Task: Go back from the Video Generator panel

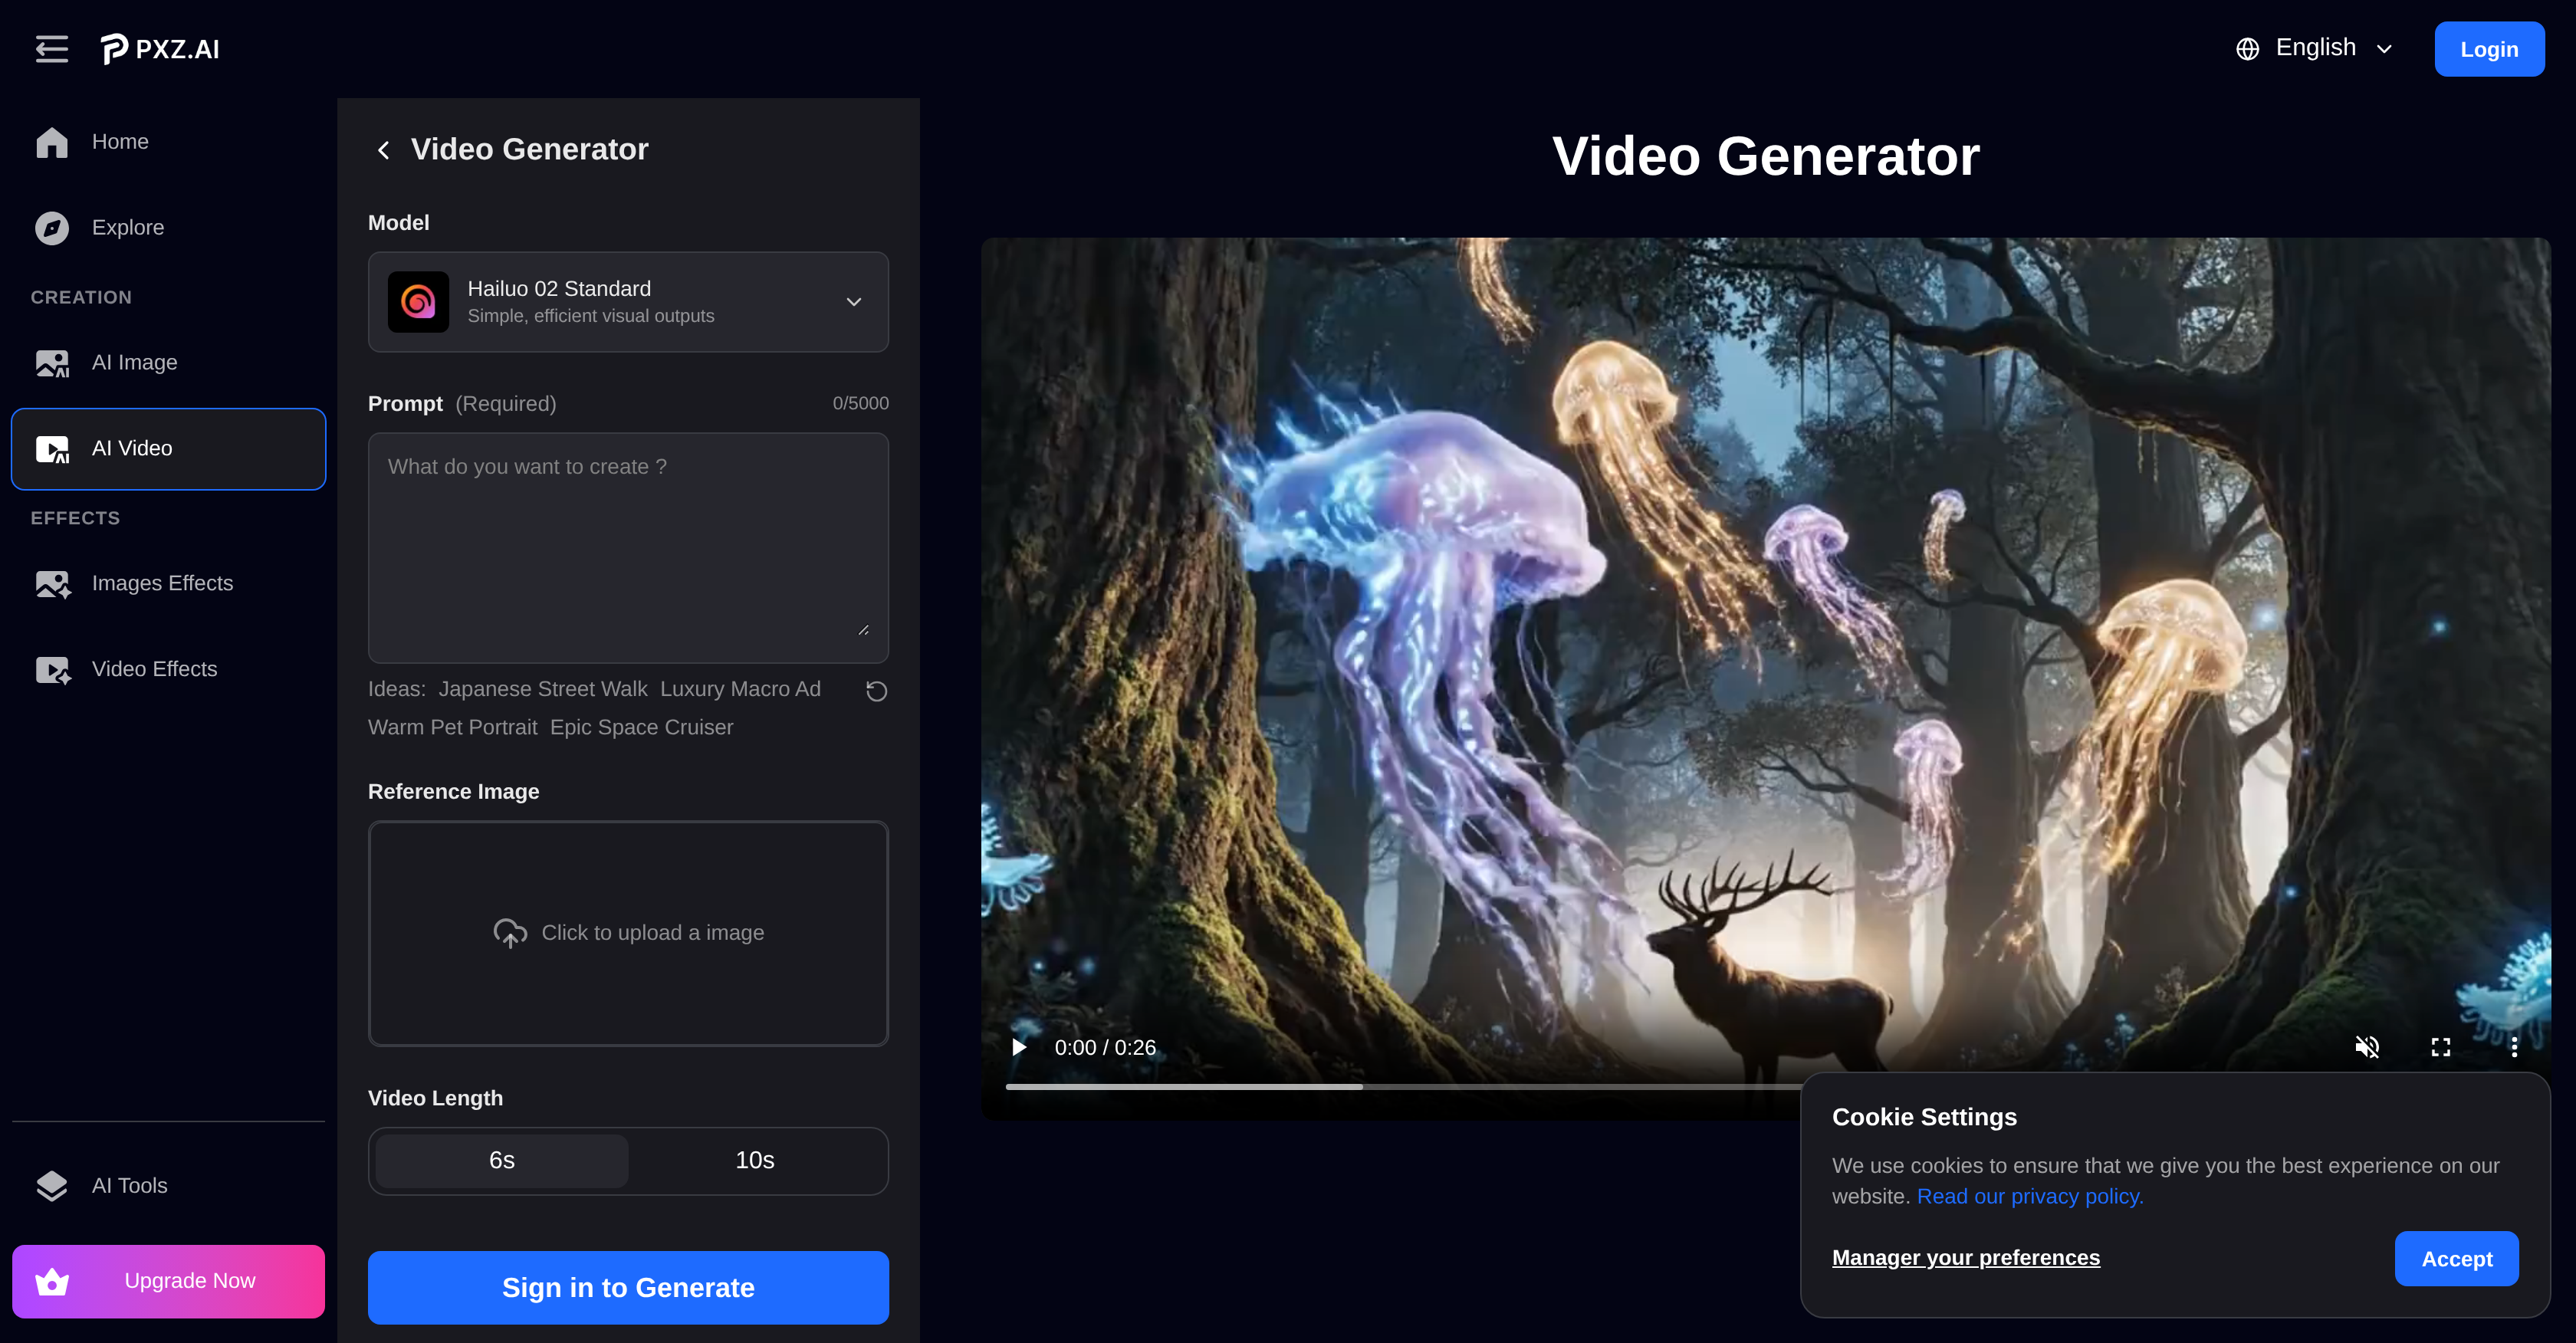Action: coord(383,149)
